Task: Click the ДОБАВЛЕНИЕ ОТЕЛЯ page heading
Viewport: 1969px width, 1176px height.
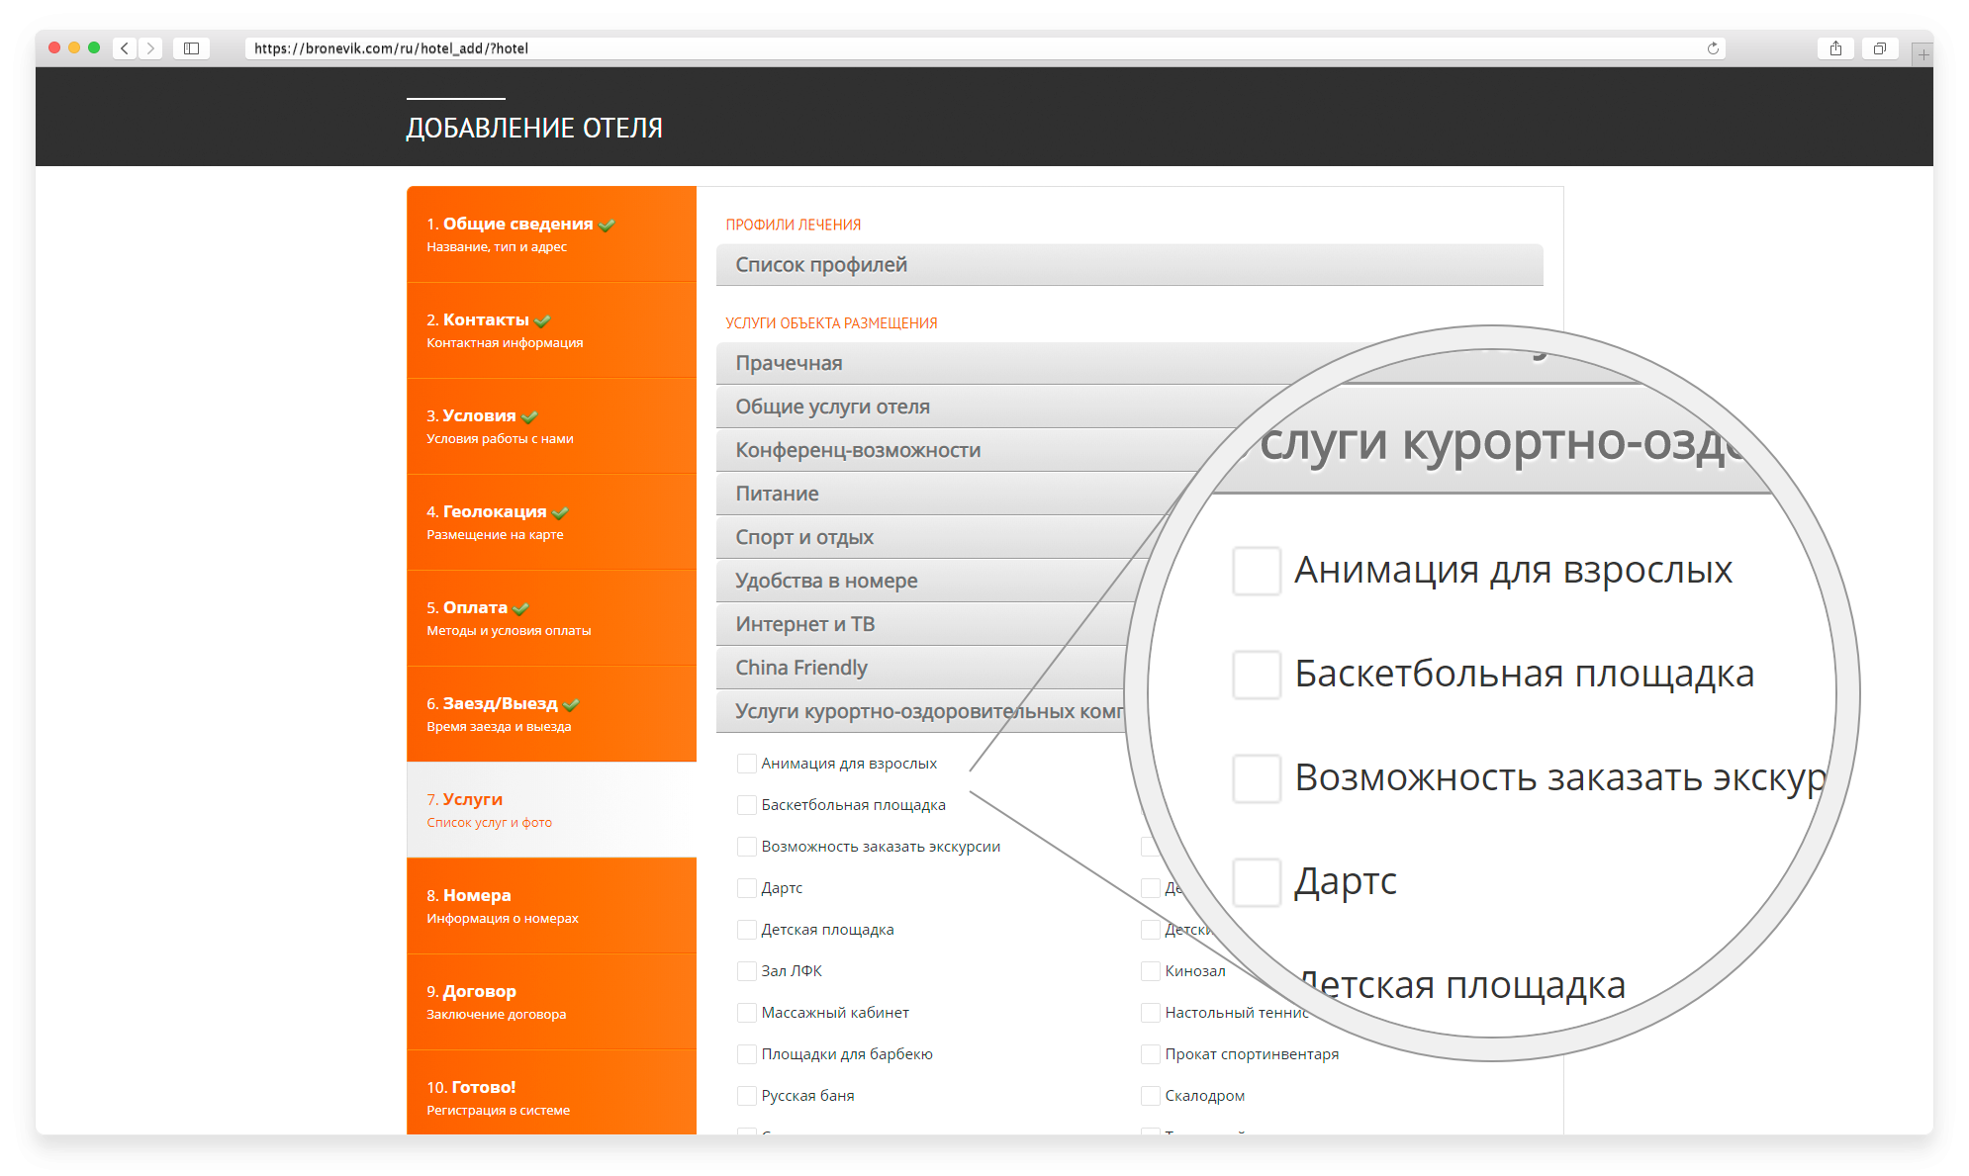Action: pyautogui.click(x=534, y=129)
